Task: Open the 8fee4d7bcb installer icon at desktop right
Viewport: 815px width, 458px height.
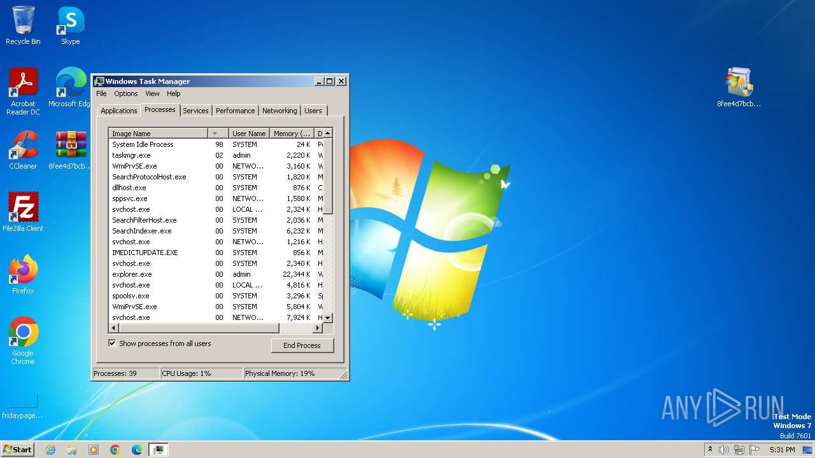Action: (739, 88)
